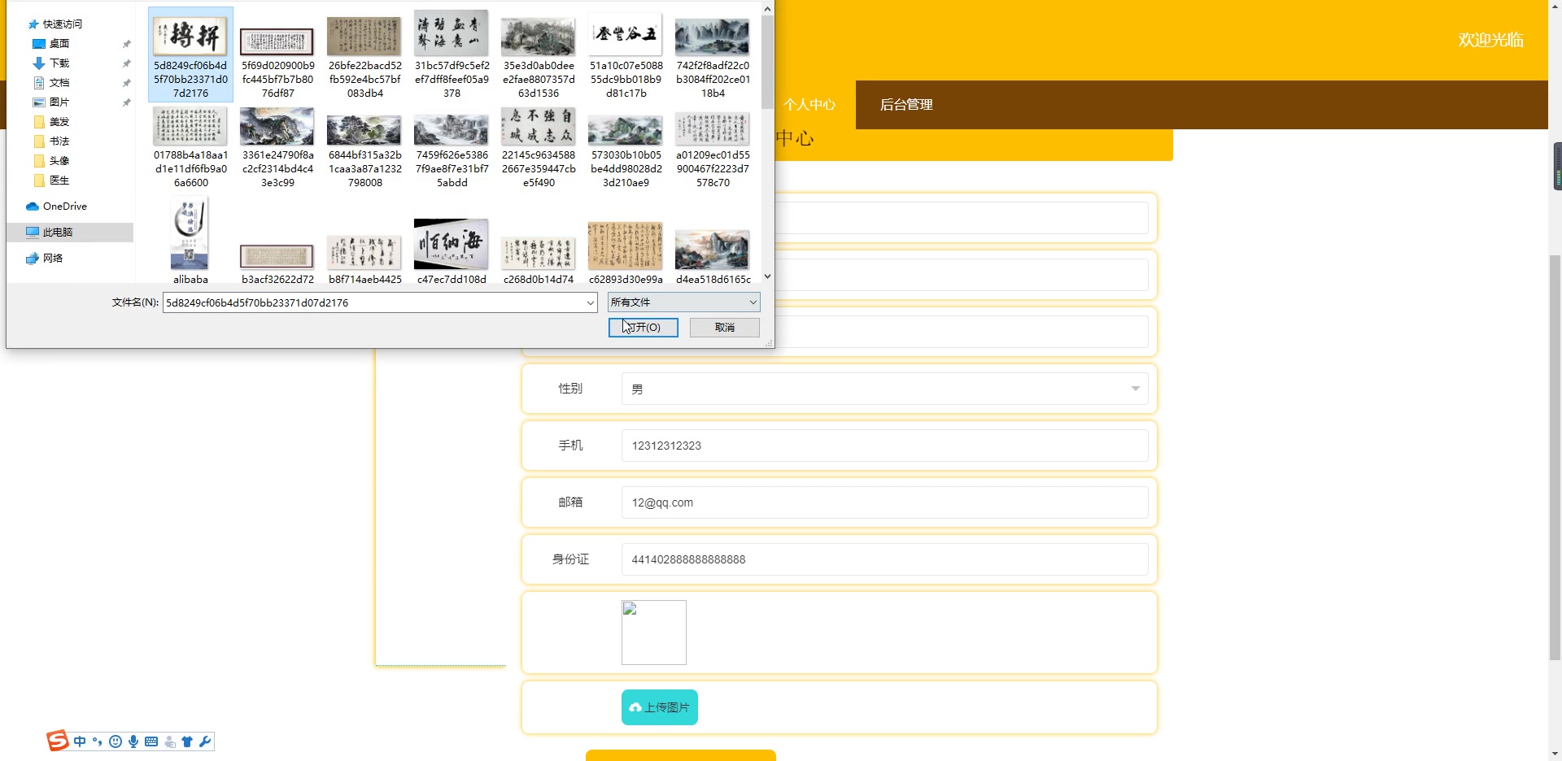
Task: Expand the 性别 gender dropdown
Action: [x=885, y=389]
